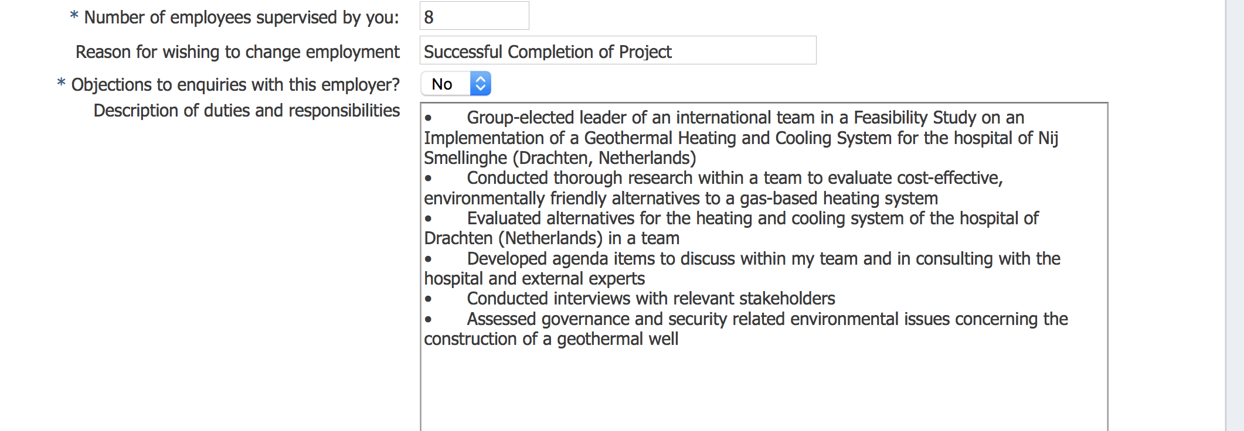Click the down arrow on the No selector

(x=479, y=88)
